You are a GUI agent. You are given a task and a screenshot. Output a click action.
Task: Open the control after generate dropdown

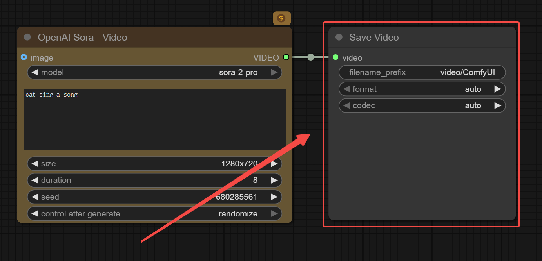click(x=154, y=214)
